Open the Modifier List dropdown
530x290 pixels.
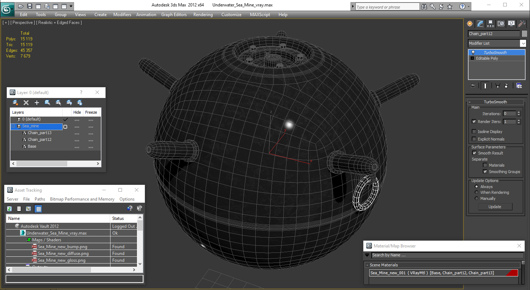(523, 43)
